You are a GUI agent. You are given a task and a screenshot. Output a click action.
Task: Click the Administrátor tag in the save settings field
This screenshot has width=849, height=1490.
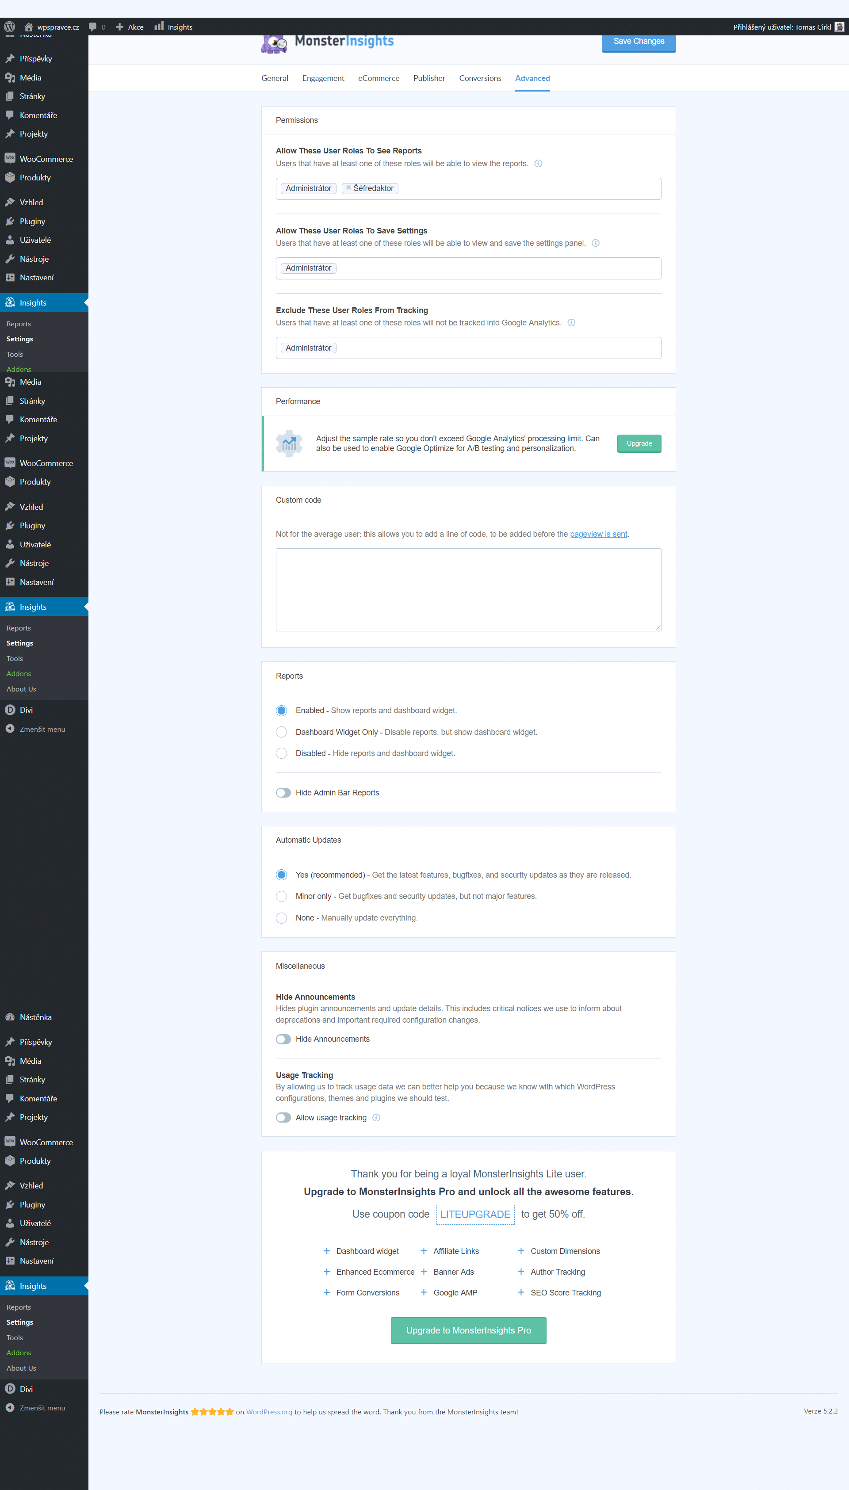pyautogui.click(x=309, y=268)
